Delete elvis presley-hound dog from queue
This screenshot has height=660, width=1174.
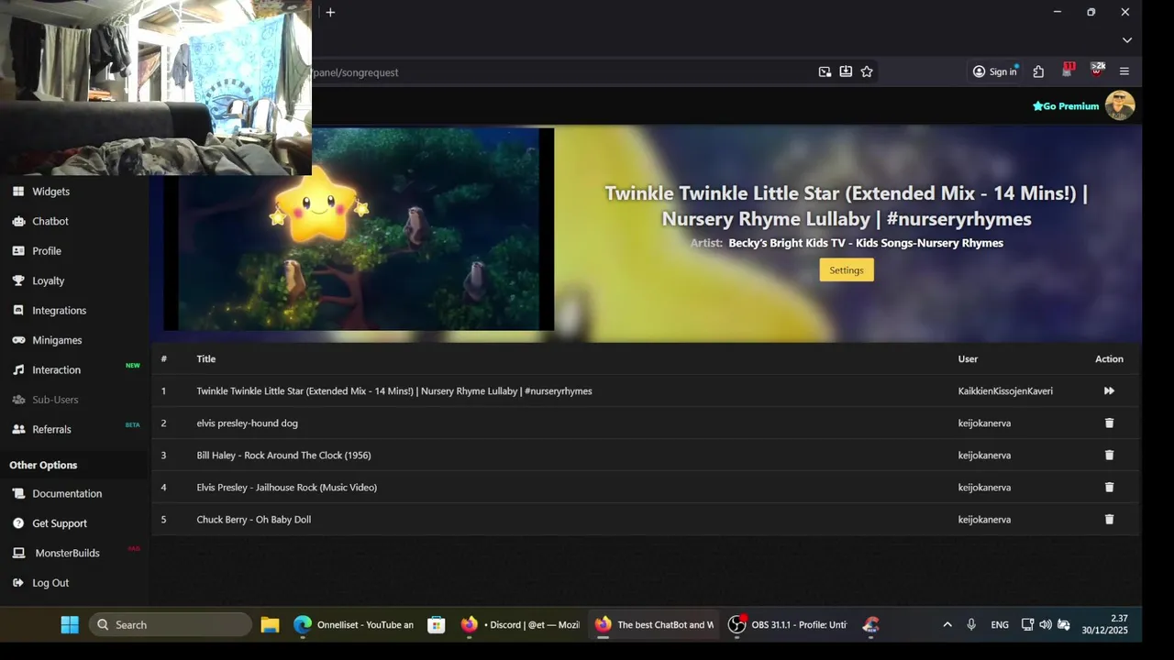1109,423
